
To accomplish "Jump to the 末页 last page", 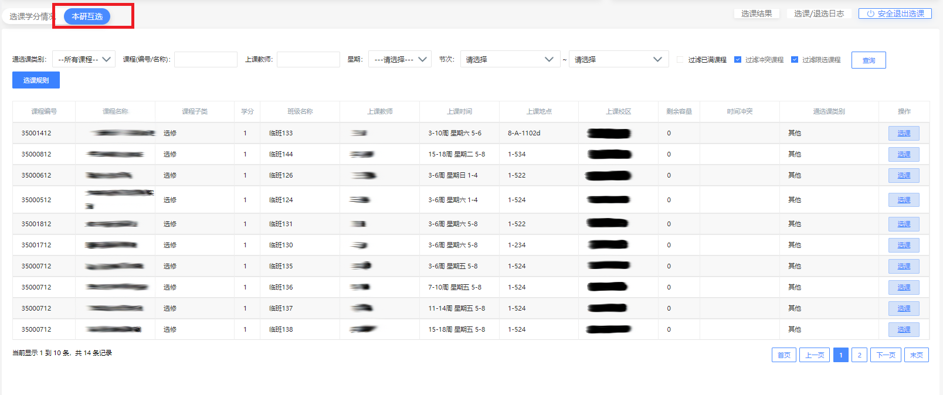I will [x=917, y=355].
